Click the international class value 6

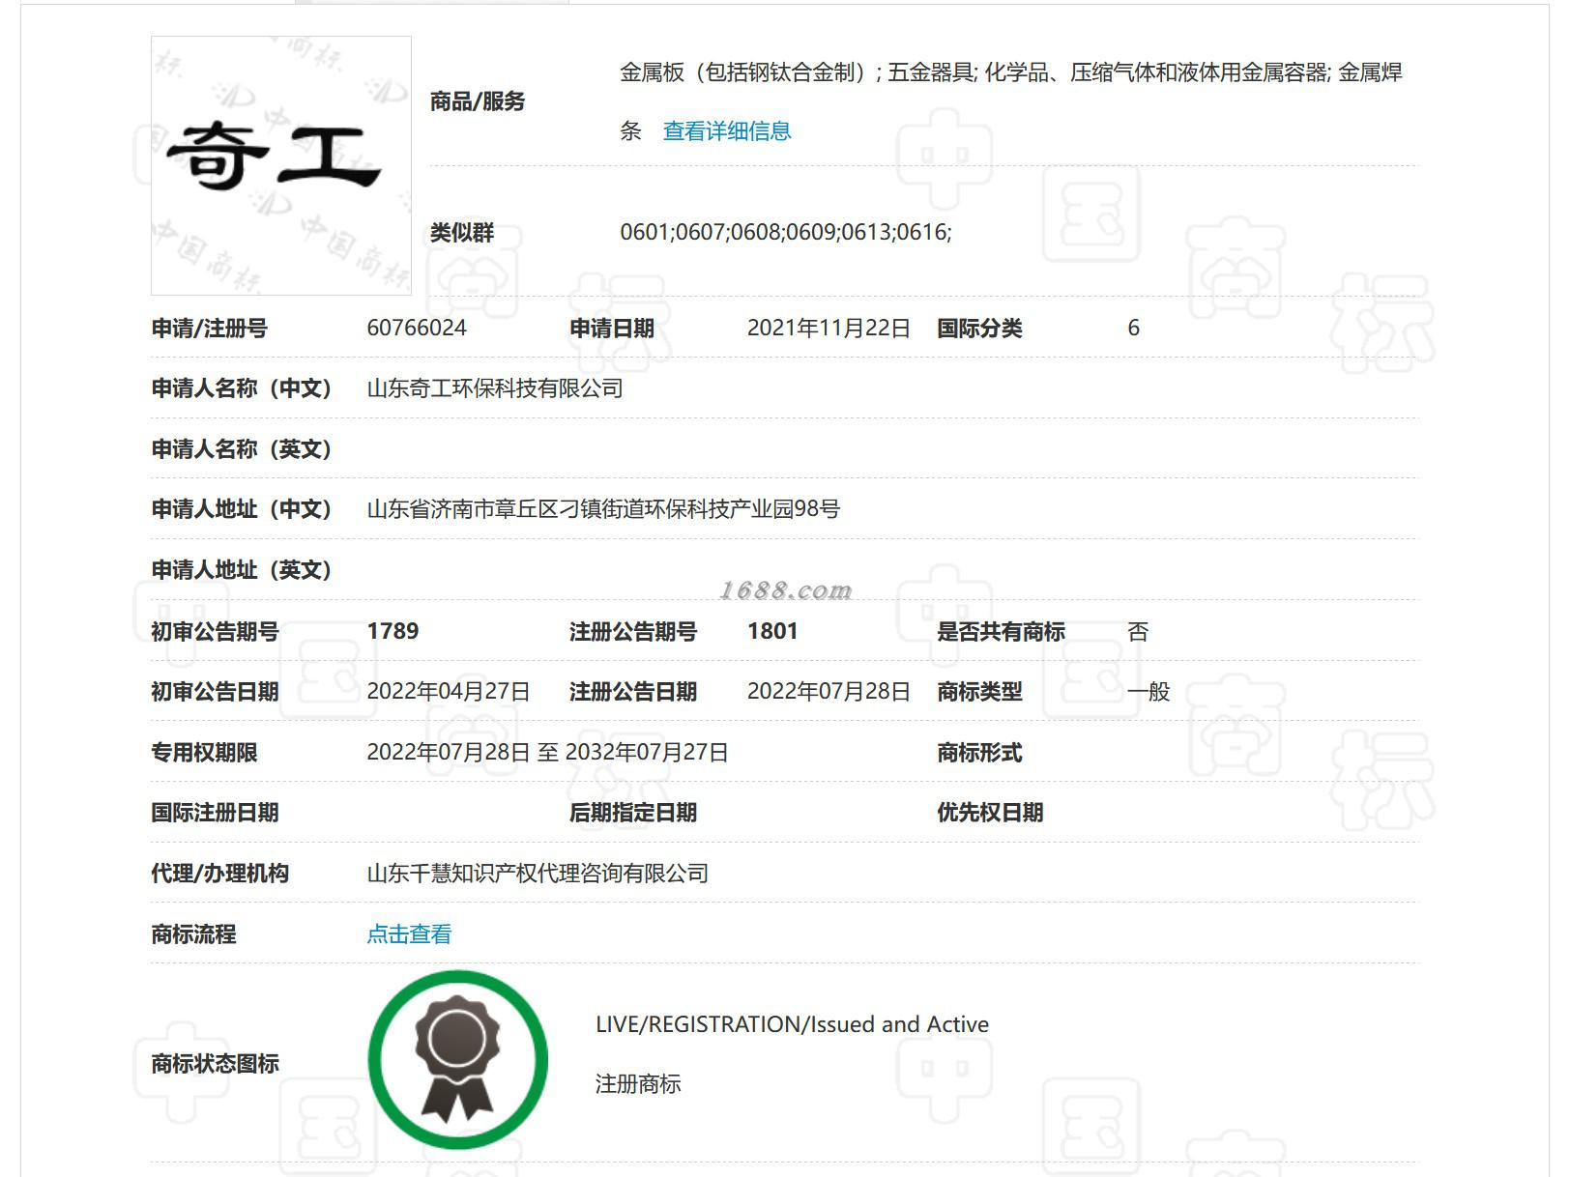point(1134,329)
